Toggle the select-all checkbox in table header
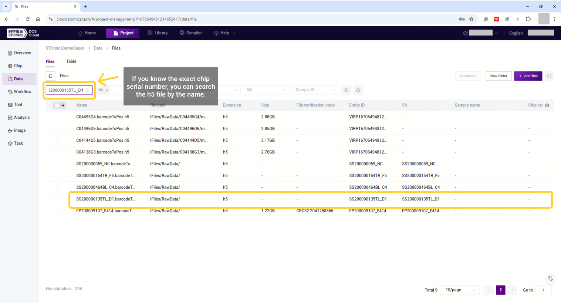The height and width of the screenshot is (303, 561). (x=57, y=105)
